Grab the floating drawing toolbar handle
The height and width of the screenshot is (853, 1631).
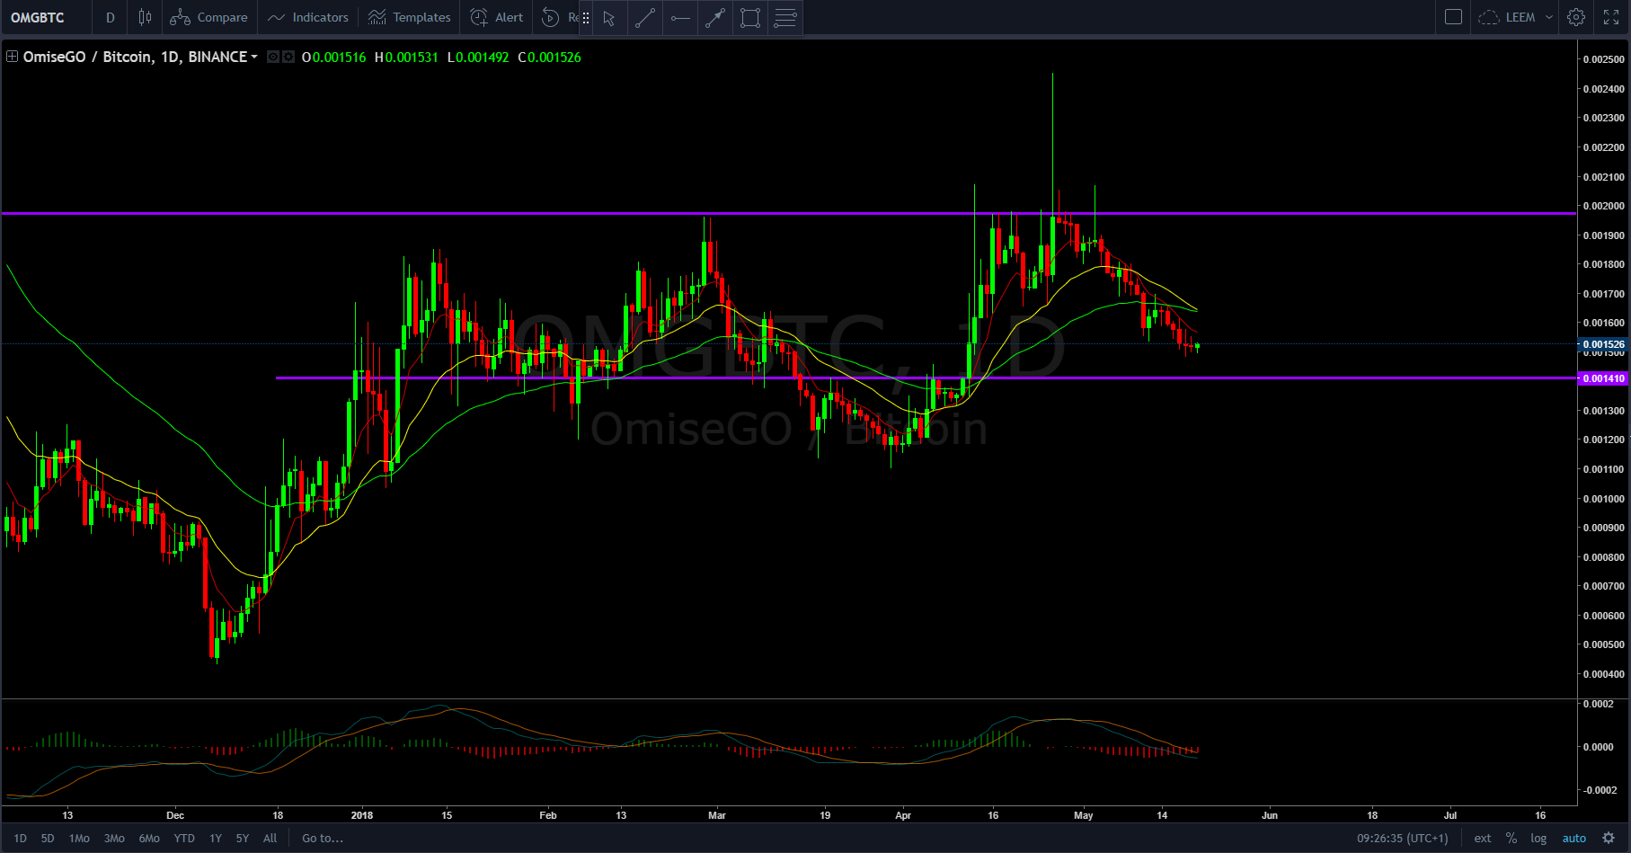(x=586, y=17)
